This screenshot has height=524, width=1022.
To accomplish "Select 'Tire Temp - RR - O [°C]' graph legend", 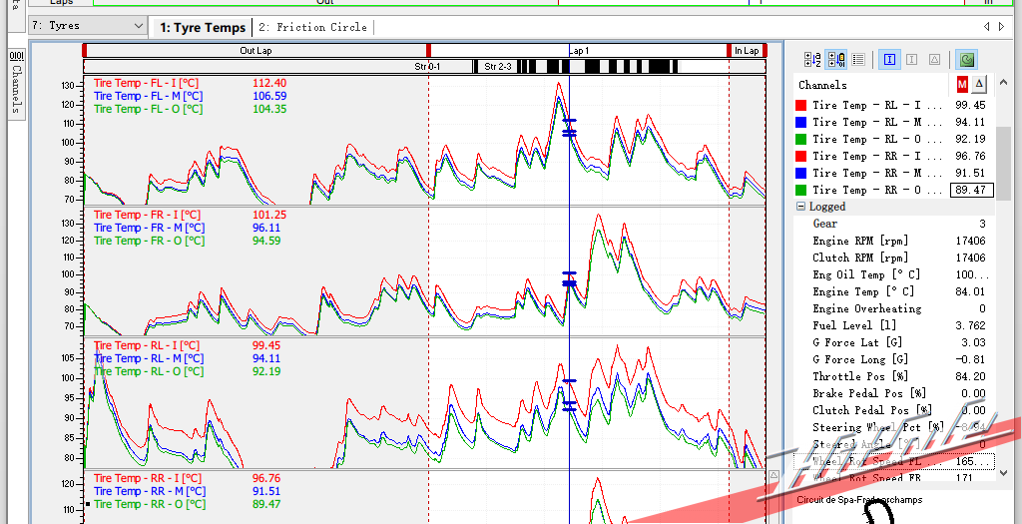I will click(150, 504).
